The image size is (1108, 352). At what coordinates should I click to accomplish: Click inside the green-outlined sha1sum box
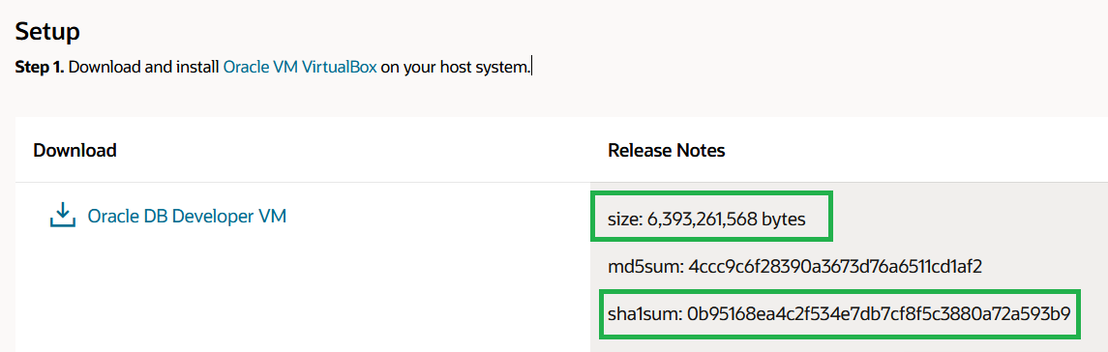[x=840, y=313]
